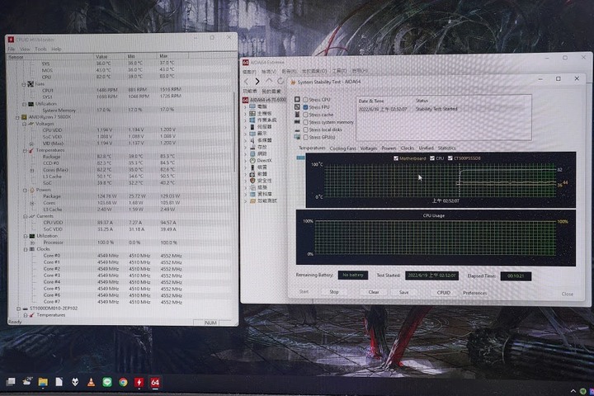Click the monitor icon beside Stress GPU(s)
The width and height of the screenshot is (594, 396).
tap(297, 137)
